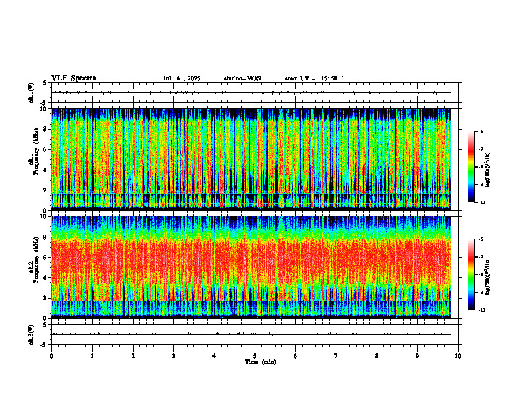Click the "station=MOS" header label
516x399 pixels.
(x=242, y=78)
